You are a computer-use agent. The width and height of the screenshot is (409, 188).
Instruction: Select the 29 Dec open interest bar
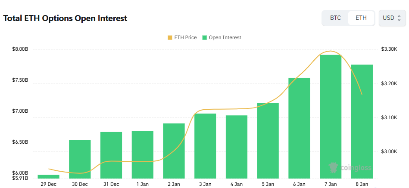pos(48,176)
